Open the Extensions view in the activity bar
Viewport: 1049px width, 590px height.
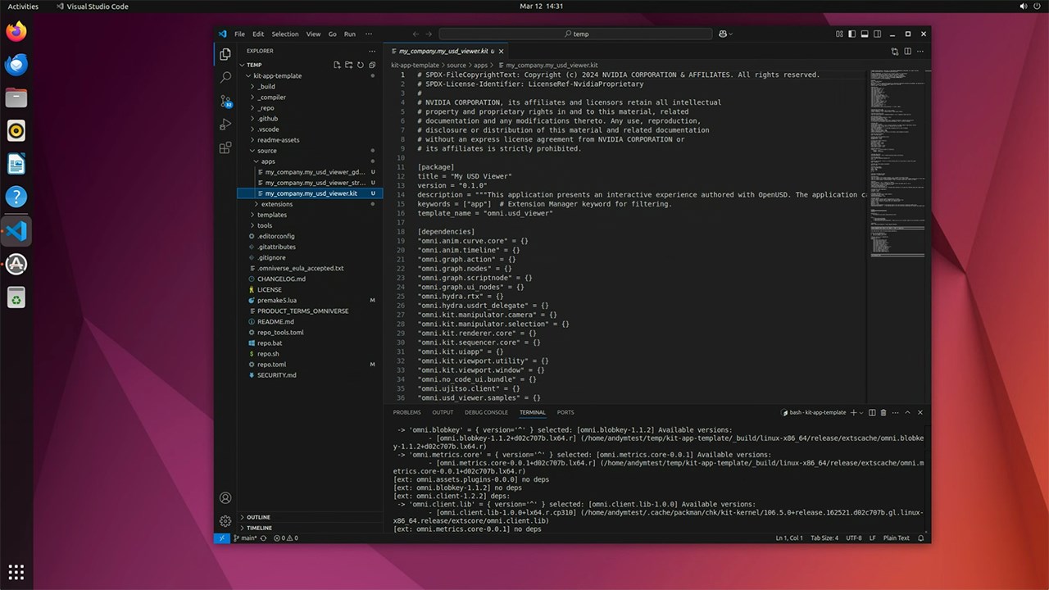pos(225,148)
